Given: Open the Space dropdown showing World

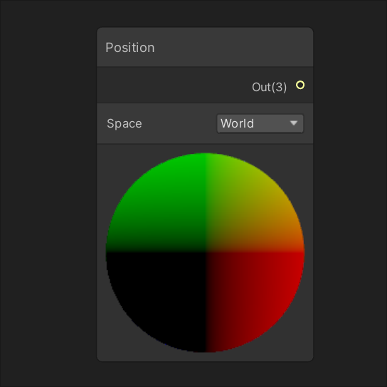Looking at the screenshot, I should pyautogui.click(x=260, y=123).
